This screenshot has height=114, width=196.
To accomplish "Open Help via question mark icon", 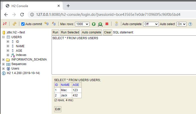I will [x=190, y=24].
